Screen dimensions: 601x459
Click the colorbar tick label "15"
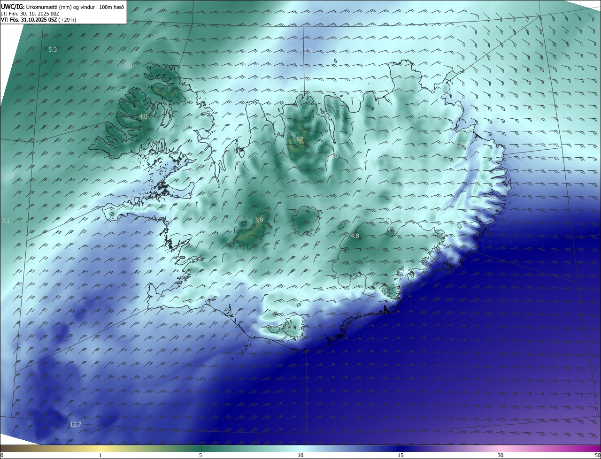(x=401, y=455)
